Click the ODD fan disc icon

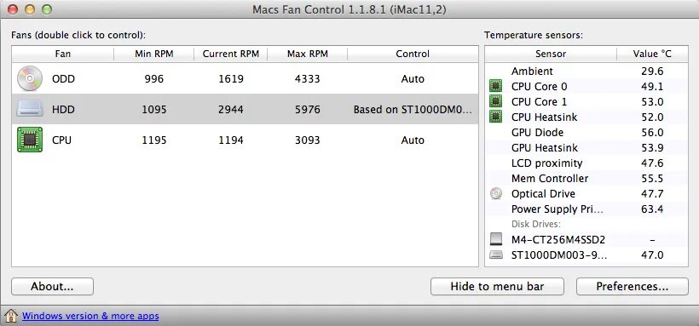pyautogui.click(x=30, y=78)
